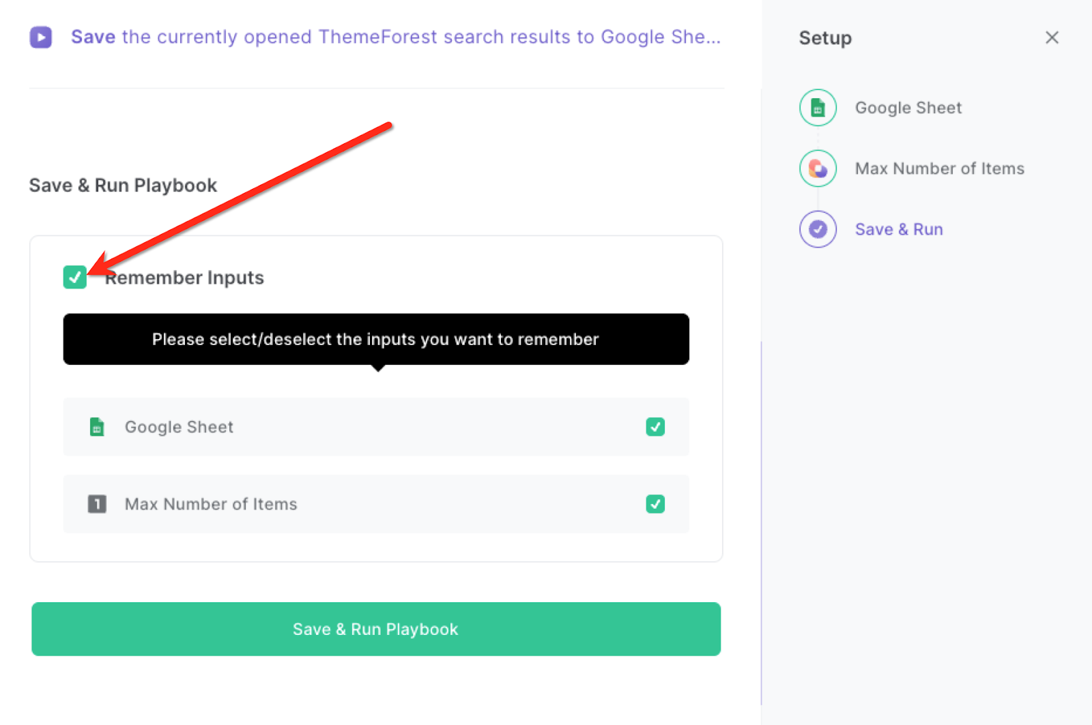
Task: Click the Setup panel heading
Action: point(825,38)
